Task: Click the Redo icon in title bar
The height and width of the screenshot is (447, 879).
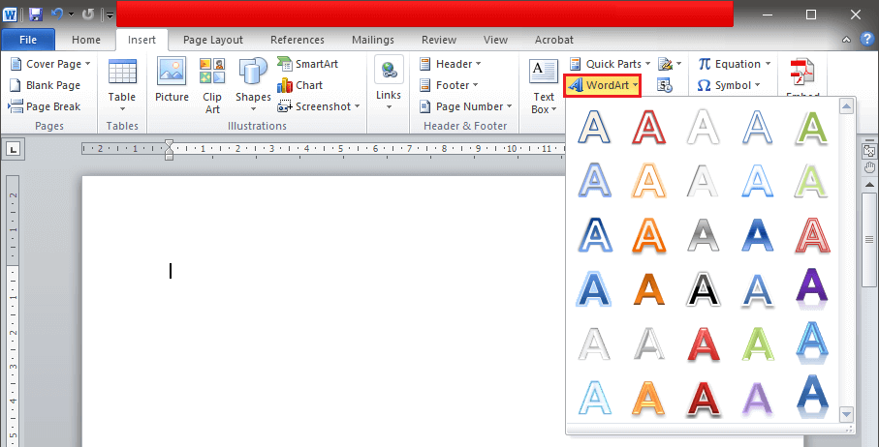Action: pyautogui.click(x=88, y=15)
